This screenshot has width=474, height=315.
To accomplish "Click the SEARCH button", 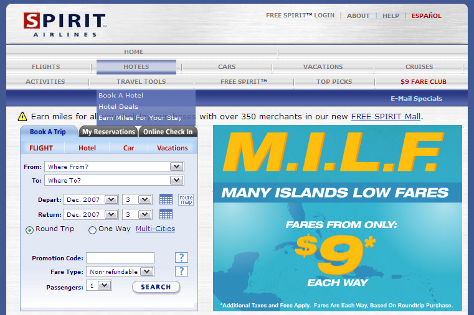I will pyautogui.click(x=156, y=287).
